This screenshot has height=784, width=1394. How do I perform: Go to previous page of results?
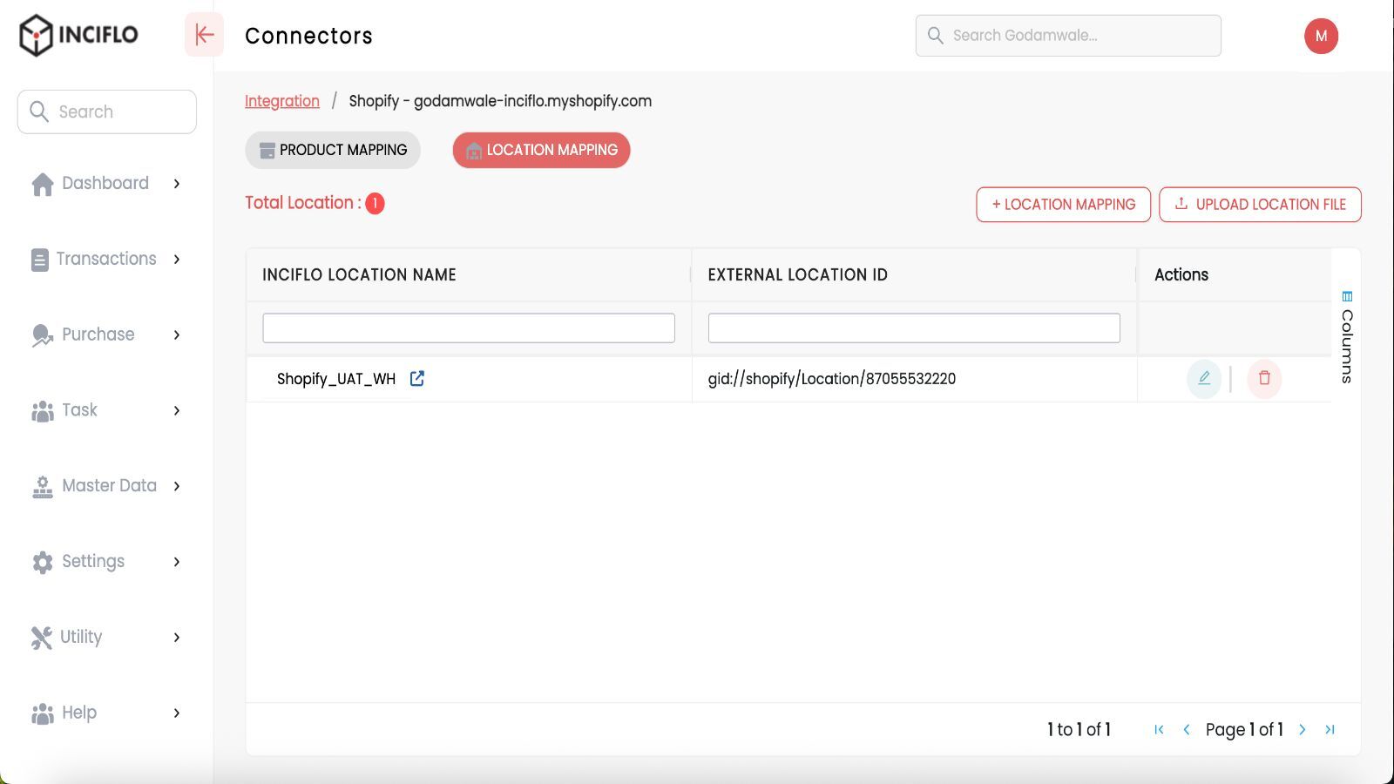click(x=1186, y=730)
